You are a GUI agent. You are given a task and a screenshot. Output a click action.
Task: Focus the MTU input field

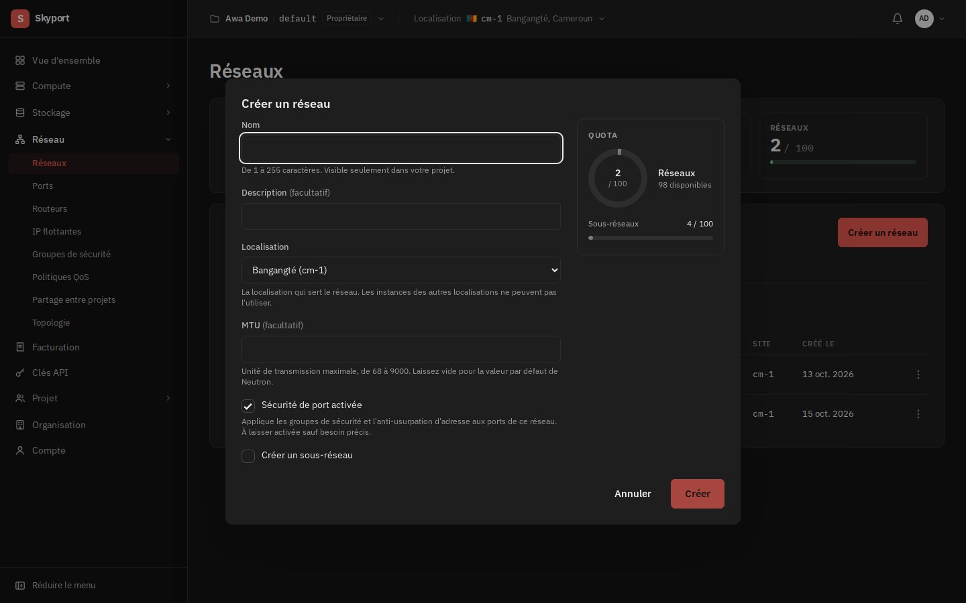[401, 349]
